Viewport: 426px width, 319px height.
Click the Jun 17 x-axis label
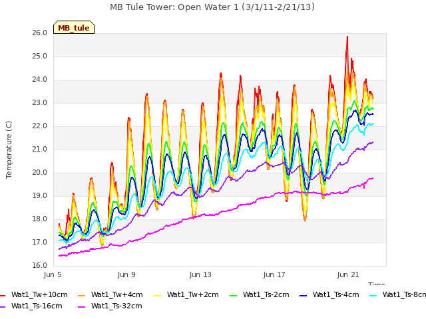pyautogui.click(x=274, y=274)
